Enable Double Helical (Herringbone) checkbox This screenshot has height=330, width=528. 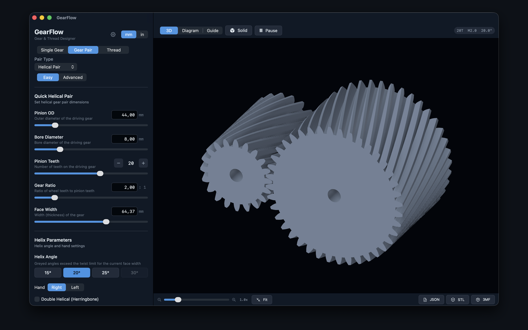pos(37,299)
